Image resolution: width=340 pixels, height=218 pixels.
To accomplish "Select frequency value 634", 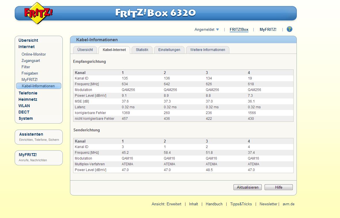I will coord(125,84).
